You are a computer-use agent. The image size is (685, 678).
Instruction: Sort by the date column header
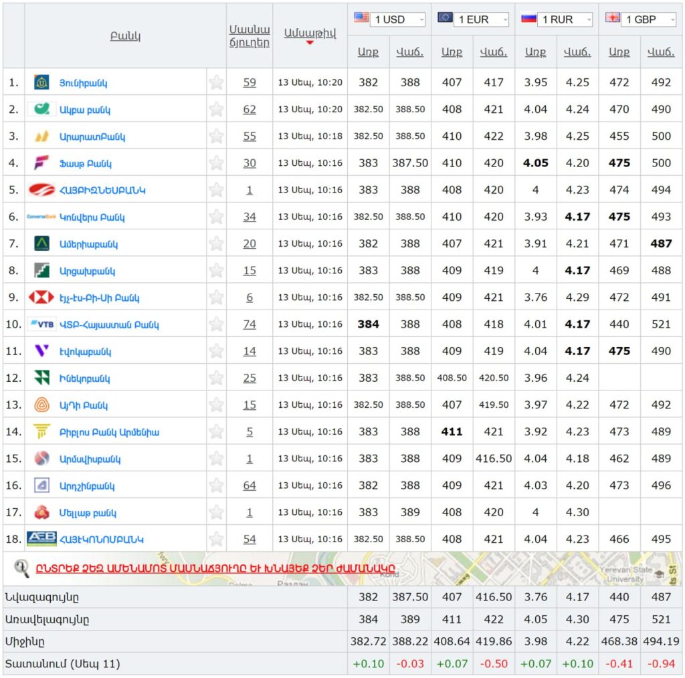coord(310,33)
